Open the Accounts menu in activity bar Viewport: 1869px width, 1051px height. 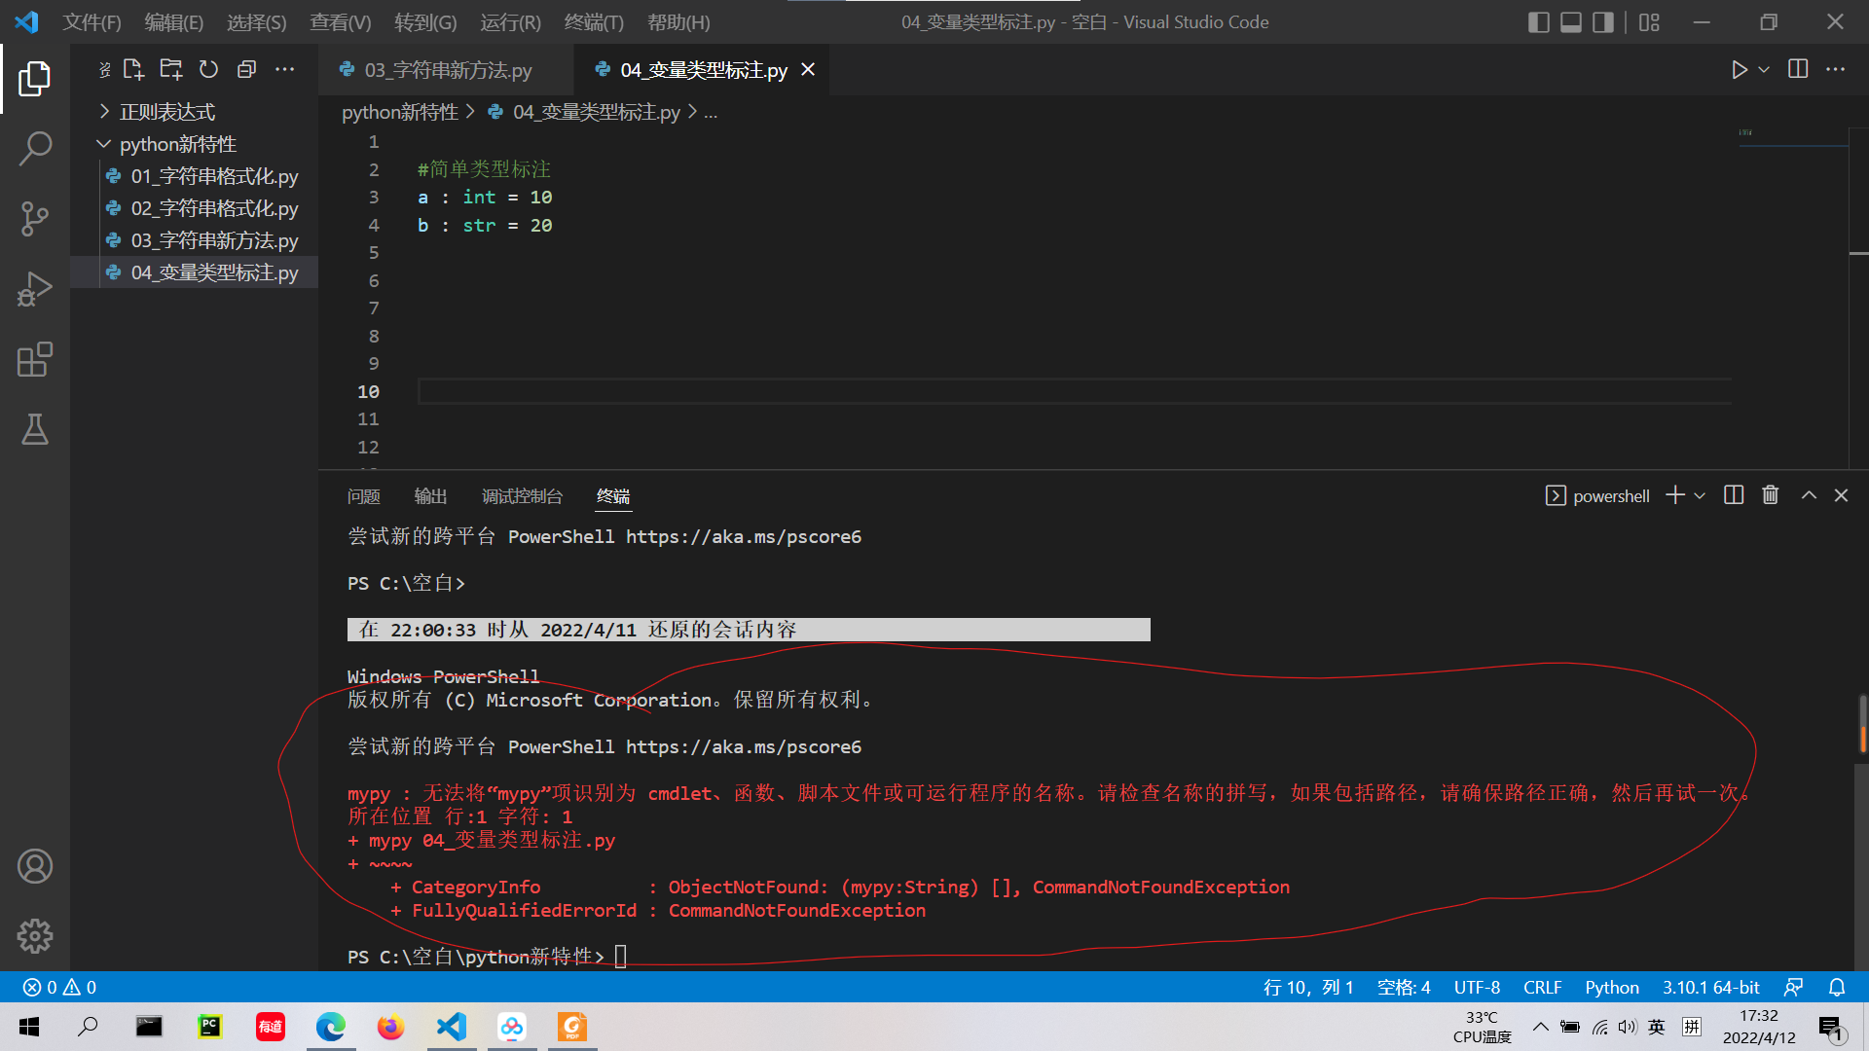click(x=35, y=866)
